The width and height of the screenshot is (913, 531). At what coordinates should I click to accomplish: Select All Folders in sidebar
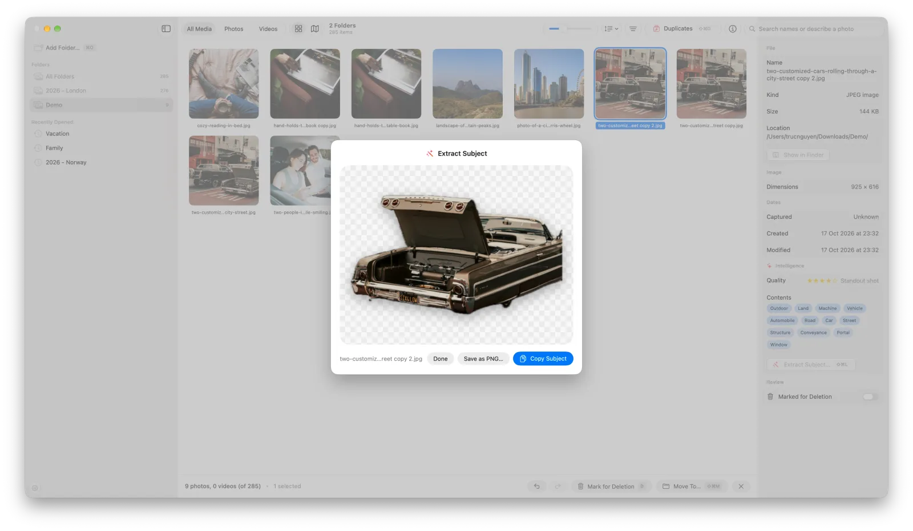tap(101, 76)
